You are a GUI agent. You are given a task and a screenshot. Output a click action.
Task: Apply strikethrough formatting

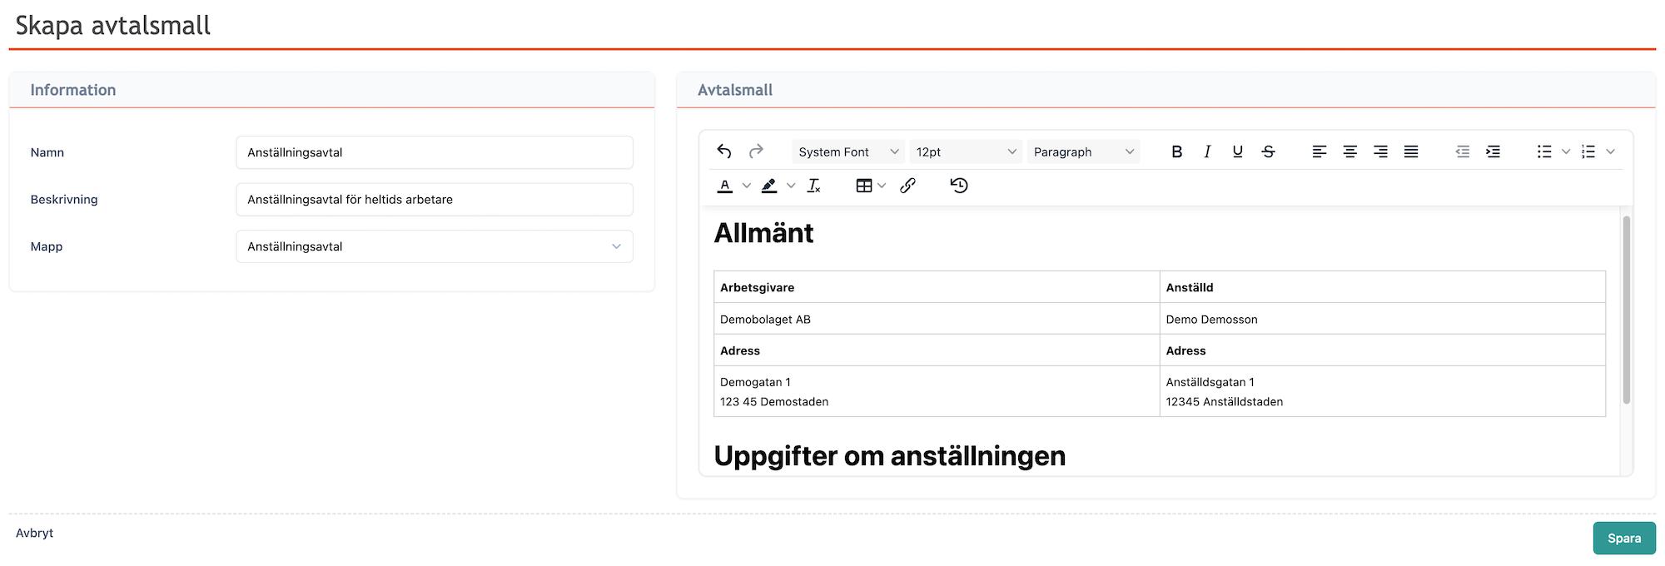coord(1268,151)
